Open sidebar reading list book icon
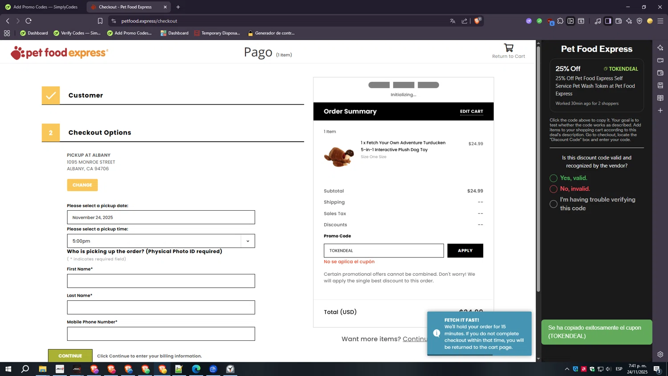668x376 pixels. 660,98
